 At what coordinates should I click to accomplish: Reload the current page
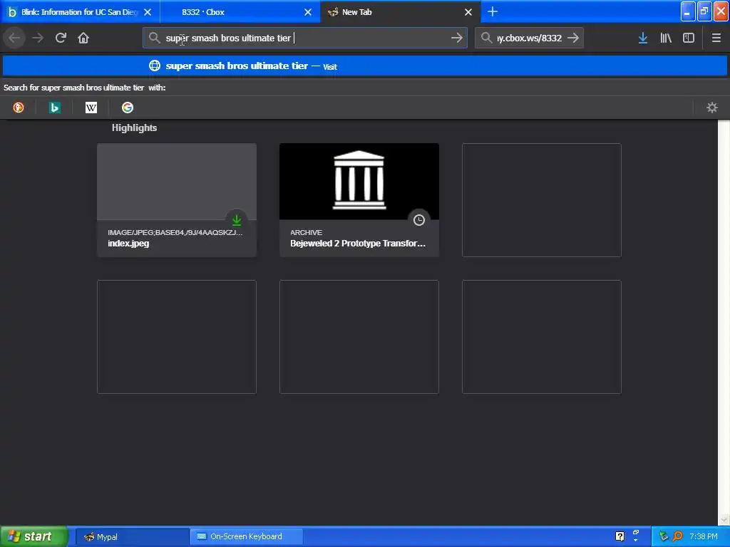tap(61, 38)
